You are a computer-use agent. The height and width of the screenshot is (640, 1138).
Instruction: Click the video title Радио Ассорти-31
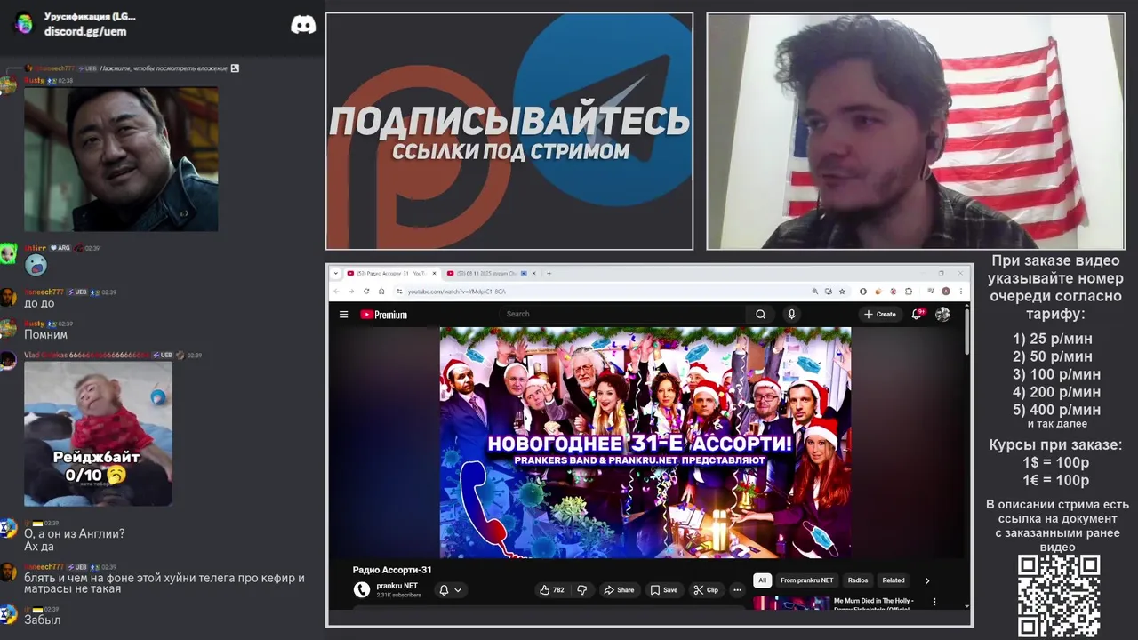(392, 570)
